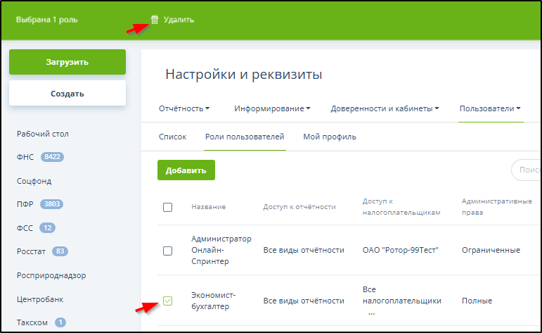Click the 83 badge beside Росстат
This screenshot has height=333, width=542.
tap(60, 251)
